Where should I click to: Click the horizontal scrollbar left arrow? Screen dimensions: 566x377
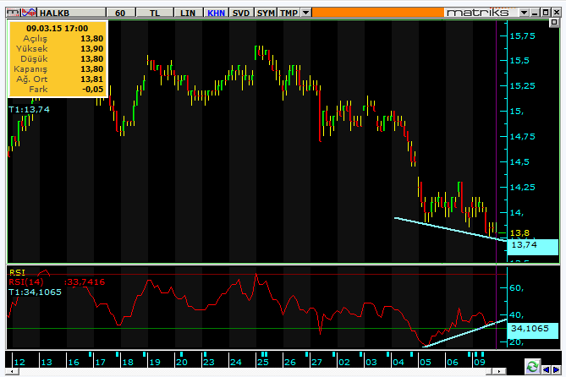(x=13, y=371)
